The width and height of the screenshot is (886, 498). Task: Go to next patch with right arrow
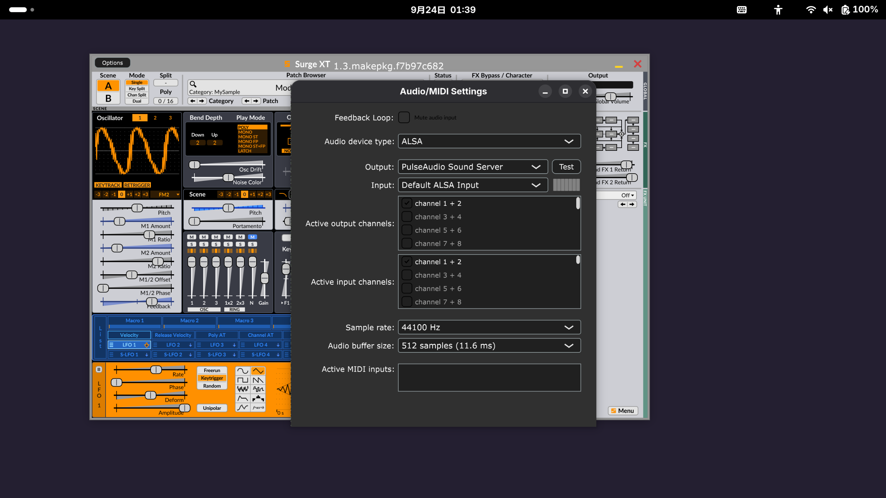point(256,101)
